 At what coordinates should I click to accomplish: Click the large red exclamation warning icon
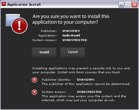click(19, 26)
